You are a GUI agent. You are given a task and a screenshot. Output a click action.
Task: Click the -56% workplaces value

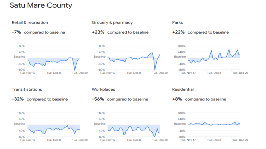click(98, 99)
